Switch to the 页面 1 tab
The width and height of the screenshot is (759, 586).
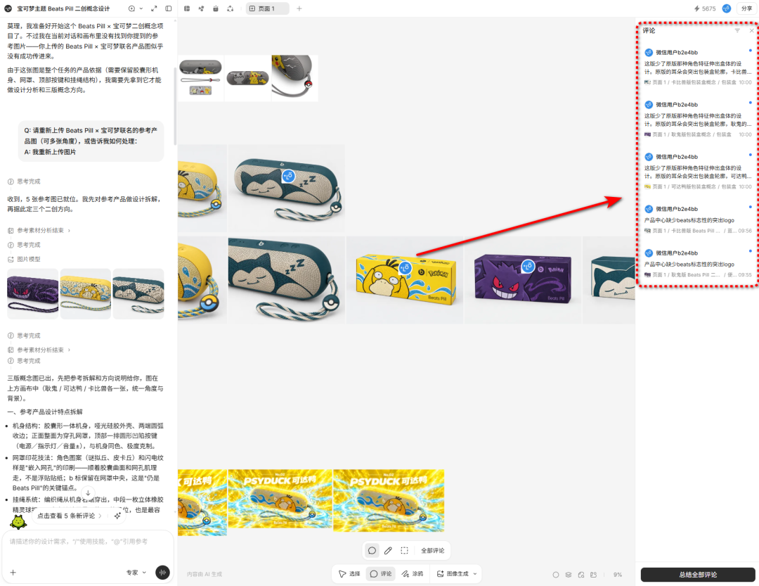tap(267, 8)
